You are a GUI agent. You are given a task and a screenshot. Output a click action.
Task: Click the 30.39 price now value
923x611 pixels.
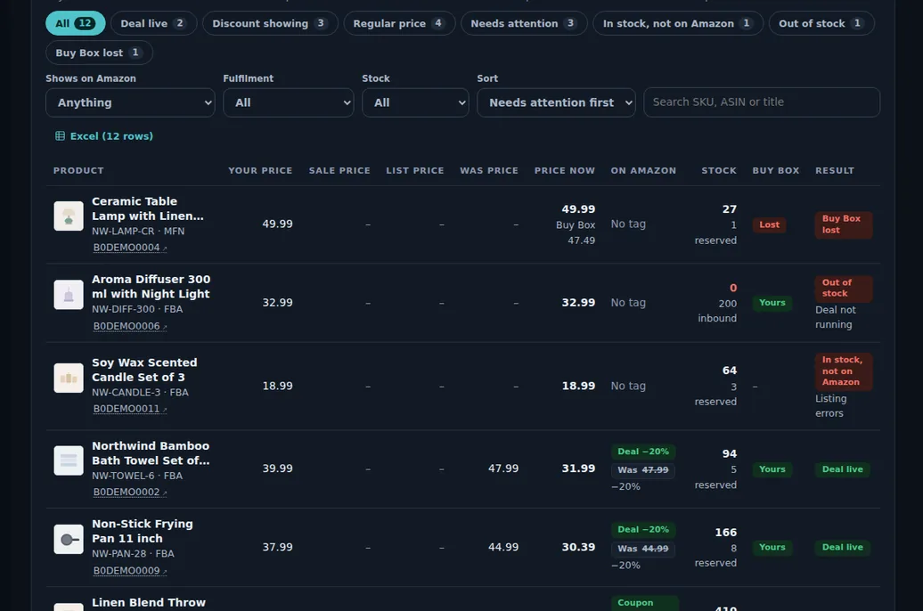(578, 548)
